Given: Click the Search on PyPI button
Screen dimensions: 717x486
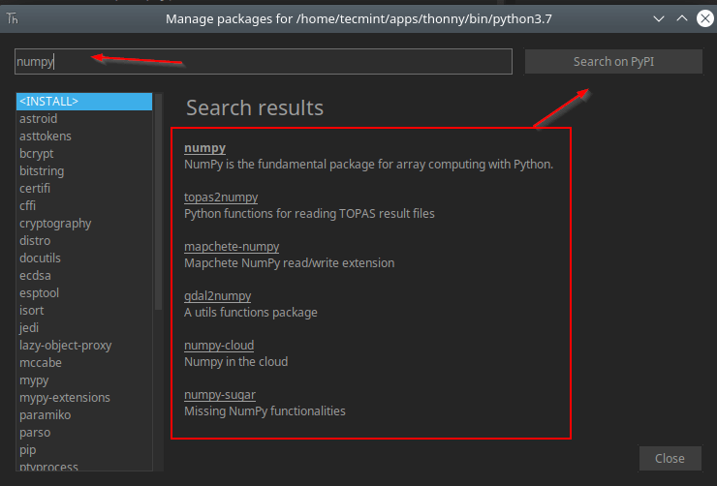Looking at the screenshot, I should 613,62.
